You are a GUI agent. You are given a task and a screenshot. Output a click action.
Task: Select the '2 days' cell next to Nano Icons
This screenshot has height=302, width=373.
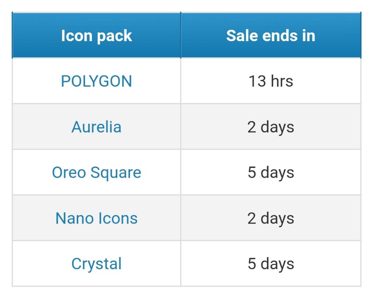pyautogui.click(x=271, y=218)
